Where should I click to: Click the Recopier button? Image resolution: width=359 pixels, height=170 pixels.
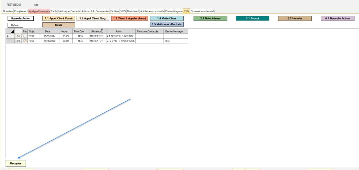point(16,163)
